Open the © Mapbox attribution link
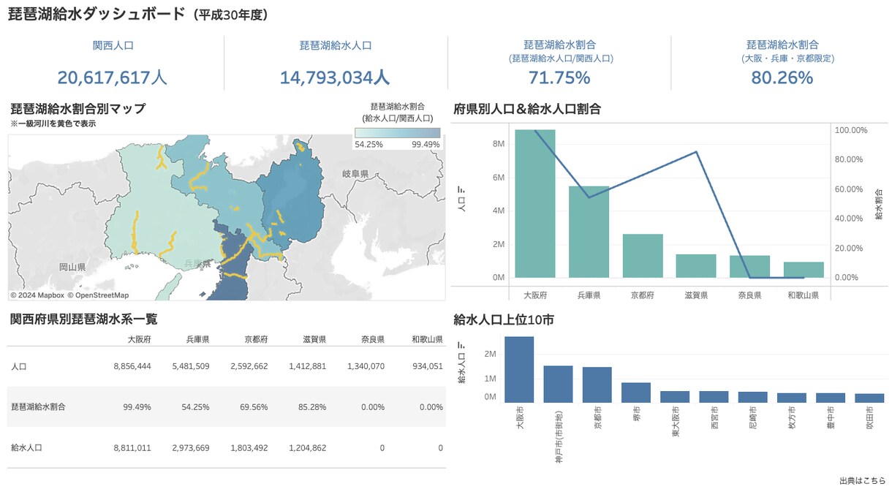The height and width of the screenshot is (489, 892). (37, 295)
